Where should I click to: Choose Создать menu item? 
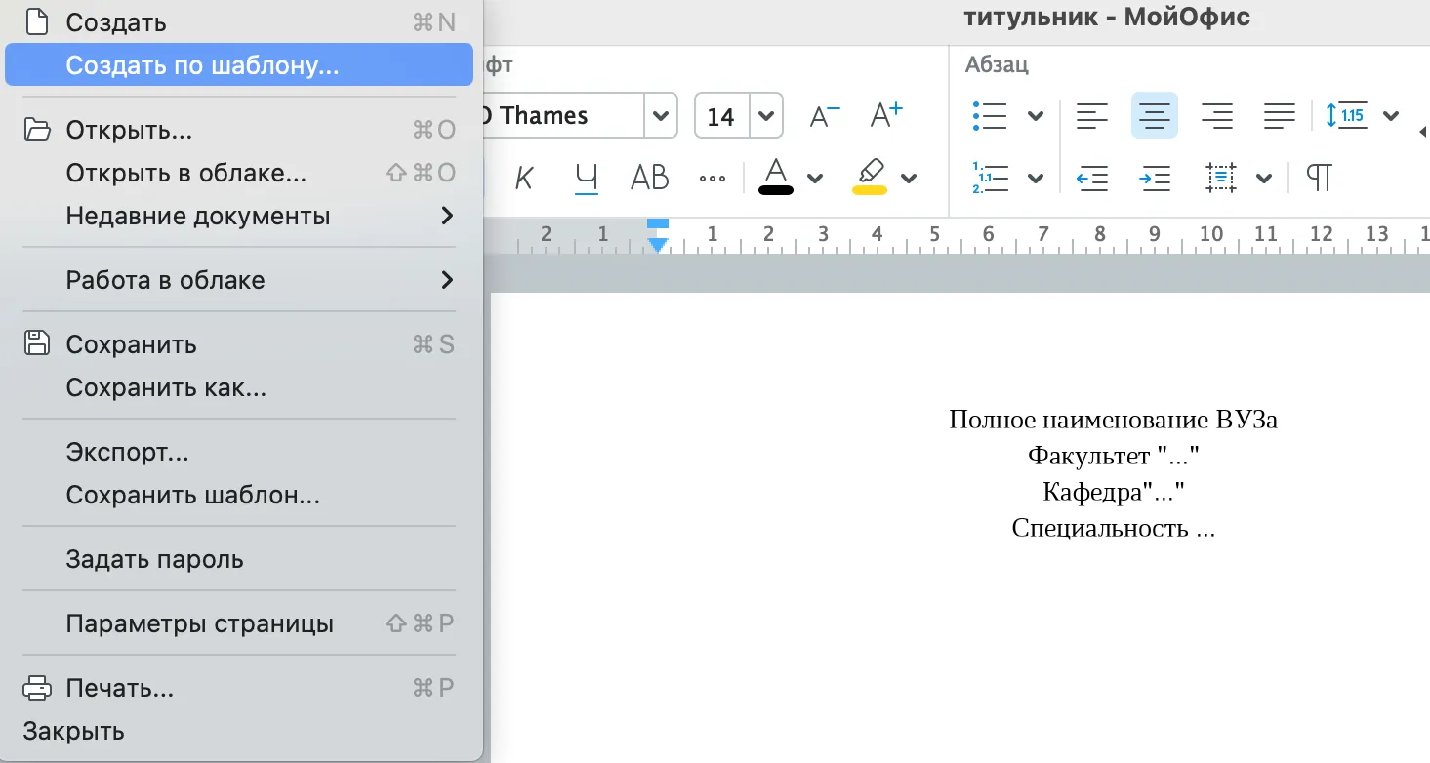point(239,21)
